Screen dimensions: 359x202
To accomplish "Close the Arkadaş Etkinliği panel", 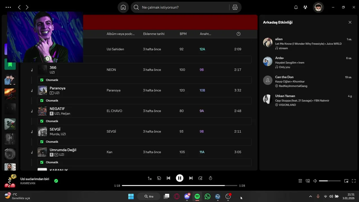I will point(350,22).
